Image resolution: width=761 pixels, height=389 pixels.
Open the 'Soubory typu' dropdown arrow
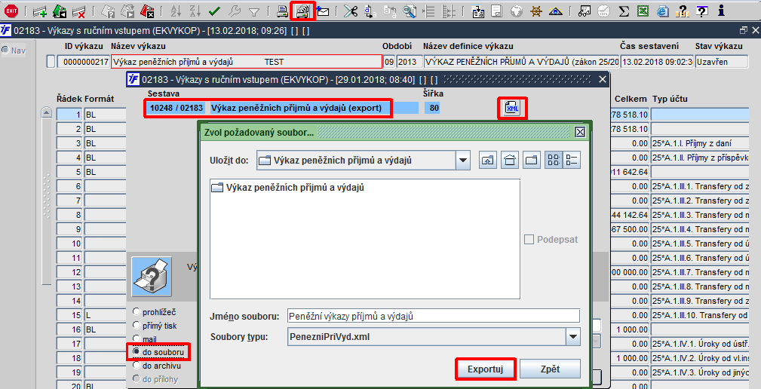(573, 337)
